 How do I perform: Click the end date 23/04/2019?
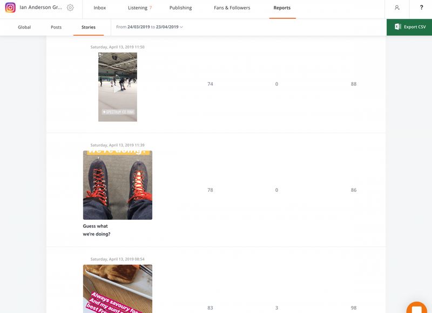tap(167, 27)
